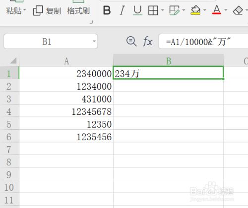Click the 复制 copy icon

point(38,11)
